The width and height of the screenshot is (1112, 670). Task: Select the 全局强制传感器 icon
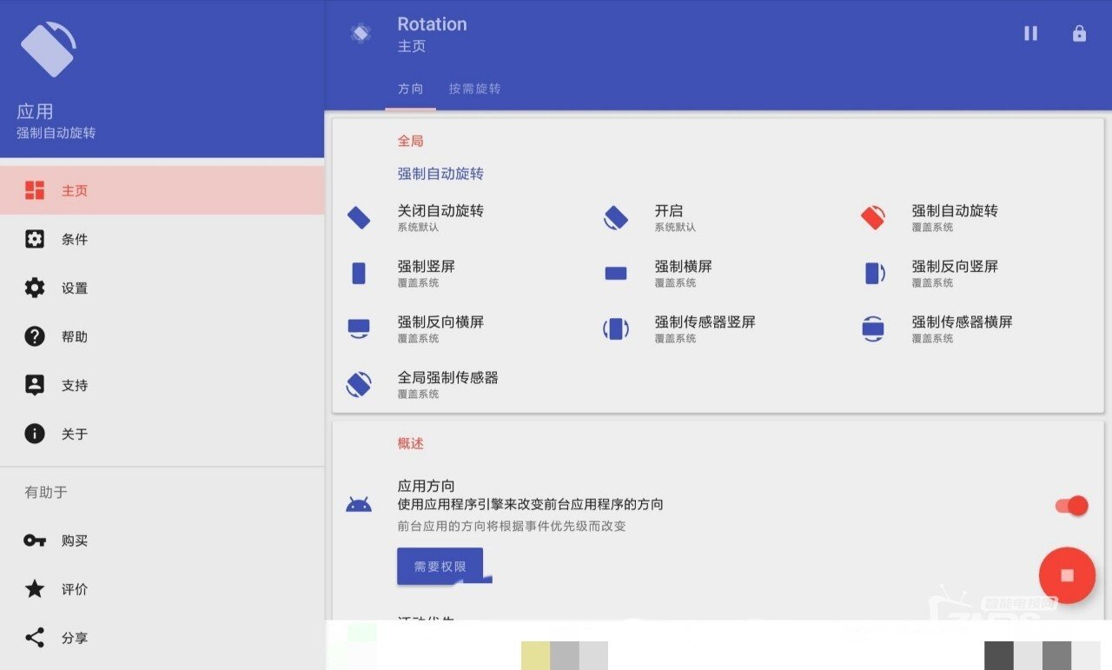(x=359, y=384)
